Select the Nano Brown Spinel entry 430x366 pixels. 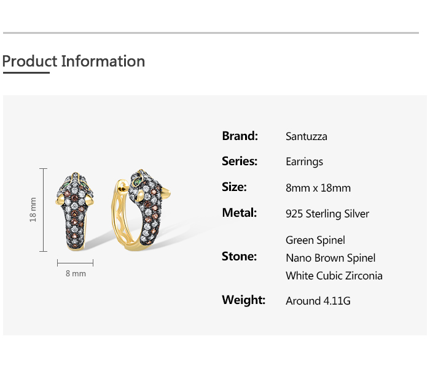330,258
